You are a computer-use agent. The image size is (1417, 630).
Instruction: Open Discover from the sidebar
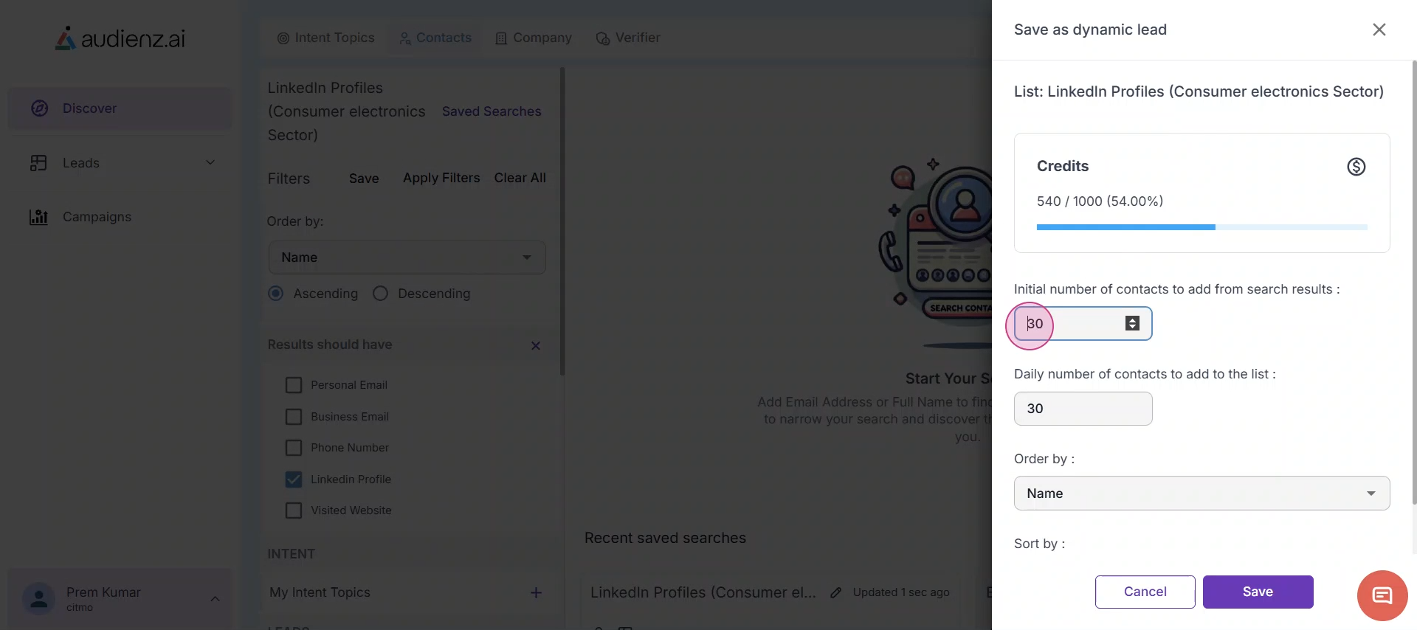(x=120, y=108)
